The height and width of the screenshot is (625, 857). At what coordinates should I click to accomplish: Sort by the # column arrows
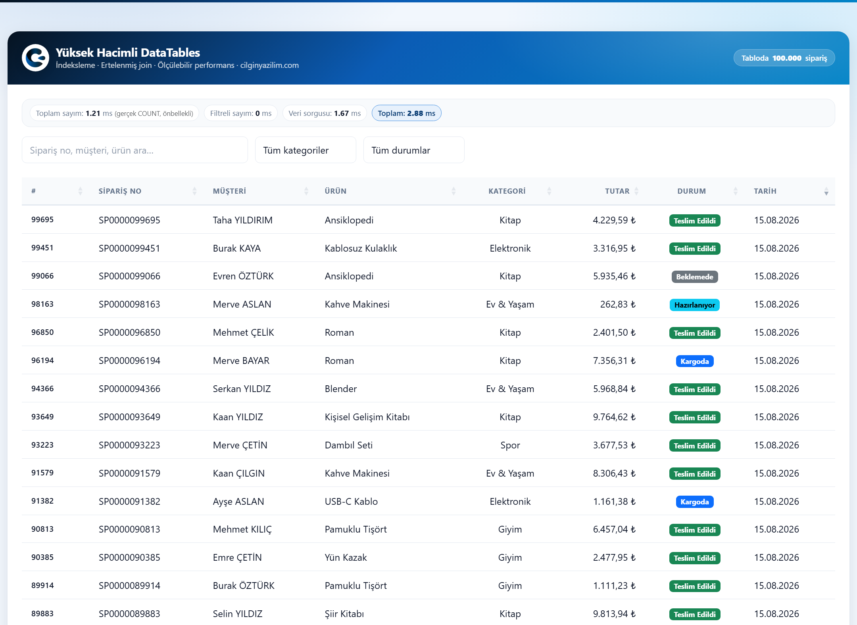click(x=81, y=191)
